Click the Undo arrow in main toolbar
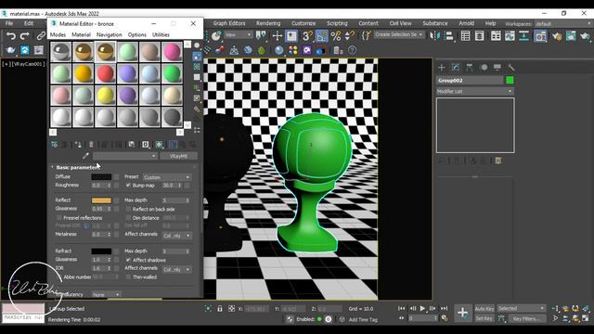This screenshot has height=334, width=594. click(11, 36)
